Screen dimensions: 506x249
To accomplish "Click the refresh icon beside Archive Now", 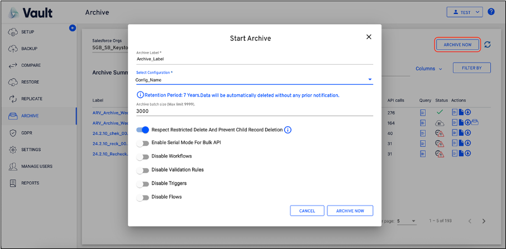I will 488,45.
